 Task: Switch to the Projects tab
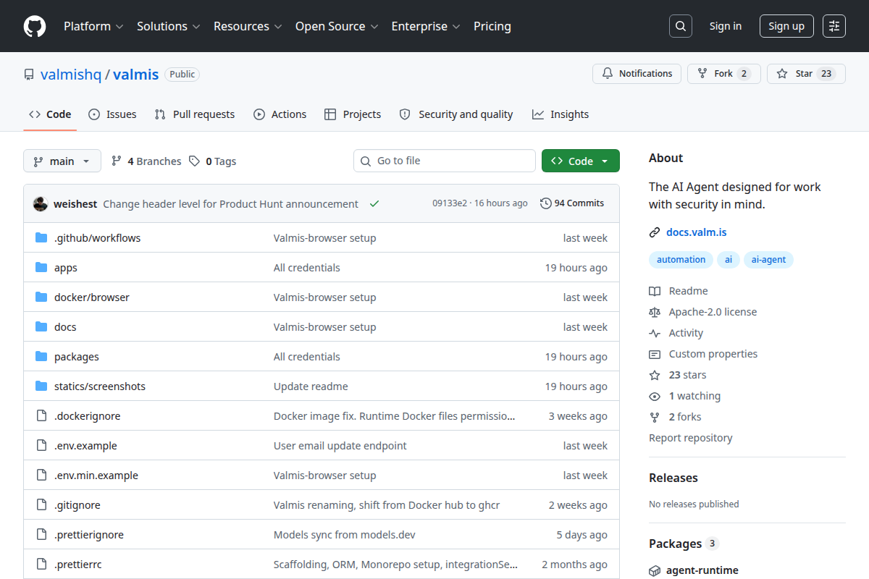[x=353, y=114]
